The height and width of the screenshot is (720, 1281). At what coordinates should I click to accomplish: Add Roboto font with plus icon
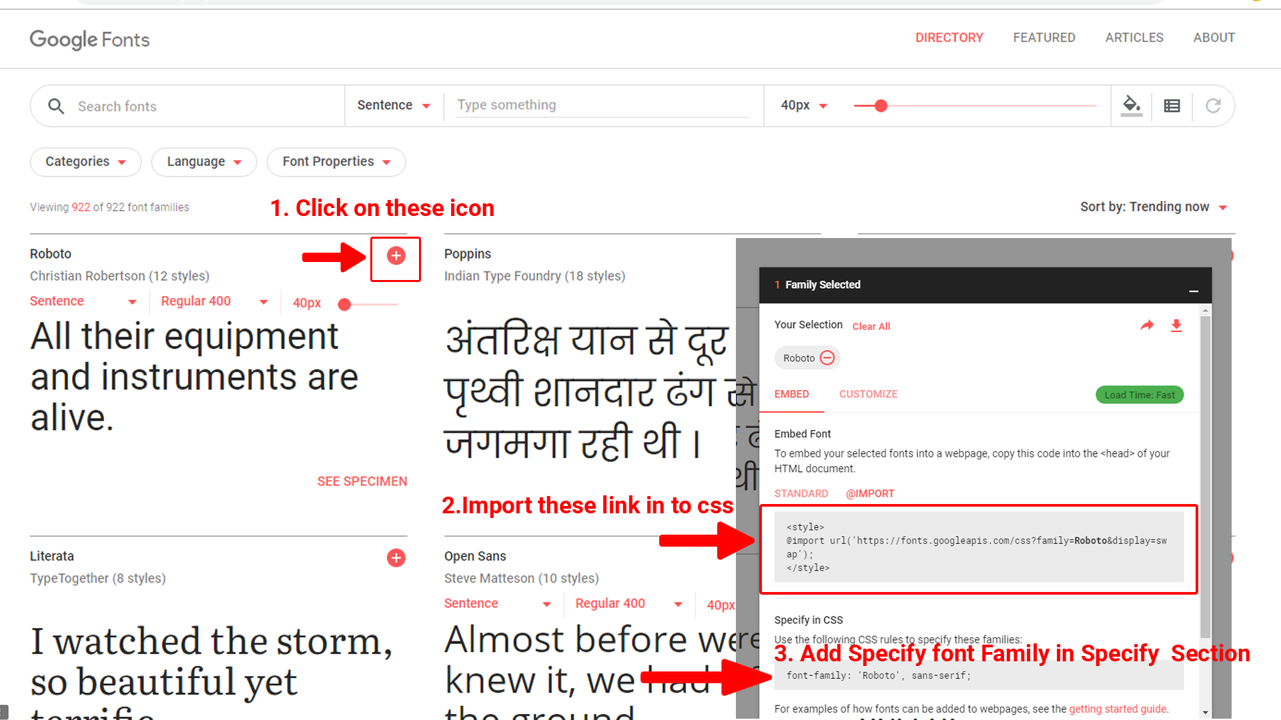pos(396,255)
